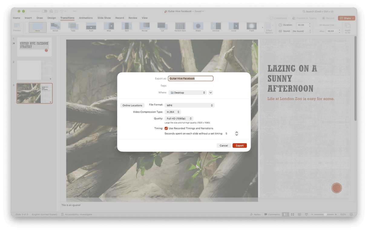Open the Quality Full HD dropdown
This screenshot has height=231, width=368.
(179, 119)
